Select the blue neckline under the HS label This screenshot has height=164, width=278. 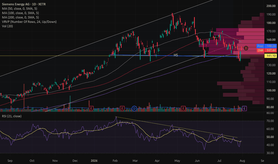point(174,56)
